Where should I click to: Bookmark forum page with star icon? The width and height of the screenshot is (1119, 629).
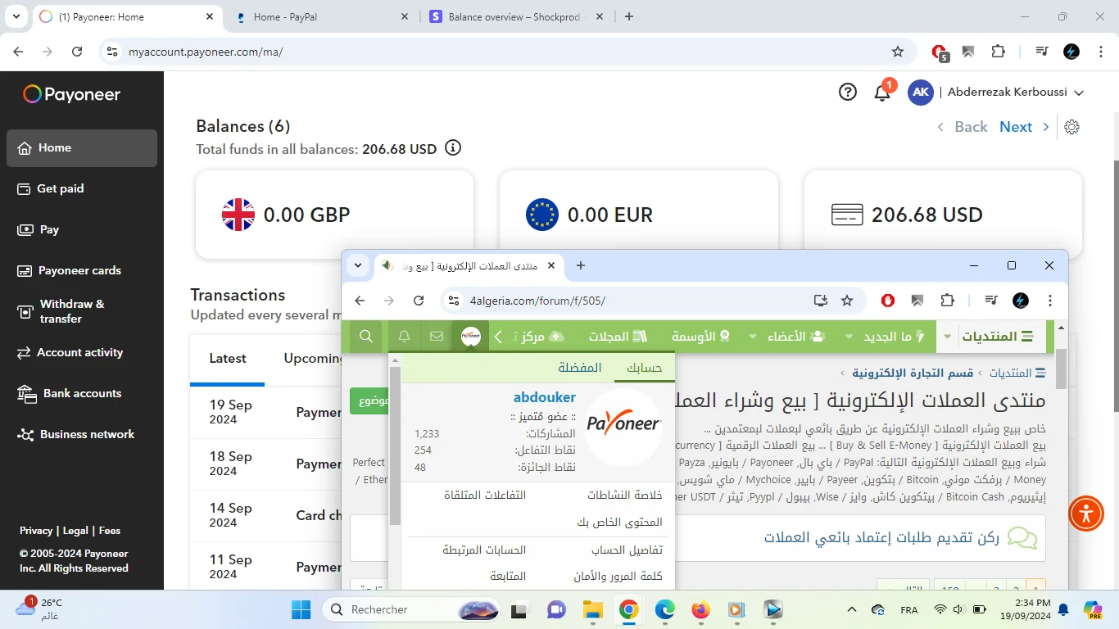pos(847,301)
